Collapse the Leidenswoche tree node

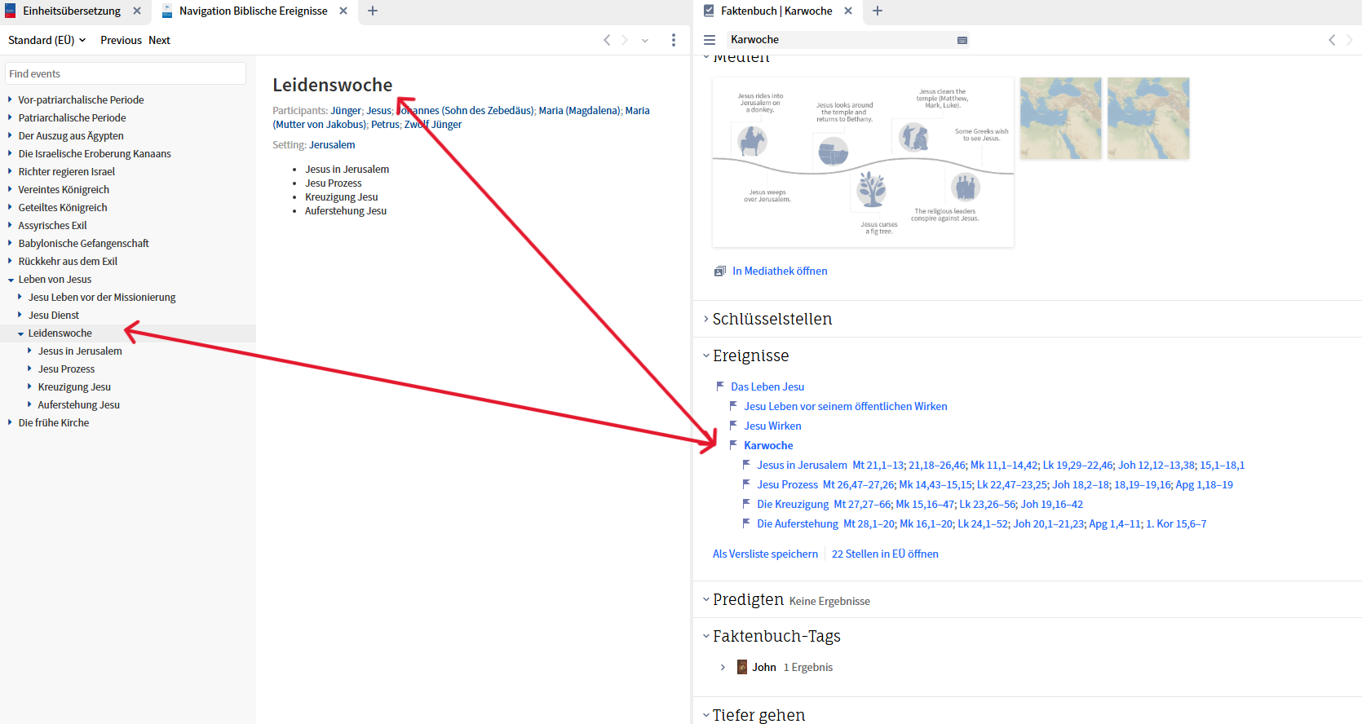[x=20, y=333]
